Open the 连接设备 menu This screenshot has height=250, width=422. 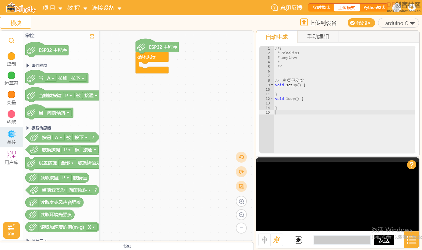[107, 8]
